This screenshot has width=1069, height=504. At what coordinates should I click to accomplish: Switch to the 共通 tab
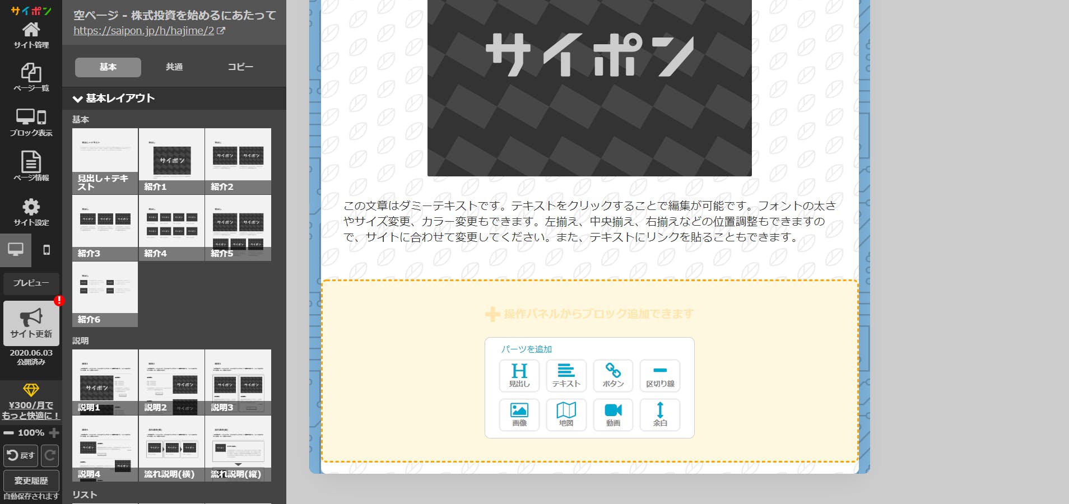point(174,67)
